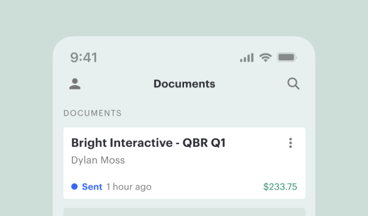Click the 9:41 status bar clock
This screenshot has width=368, height=216.
pos(84,57)
